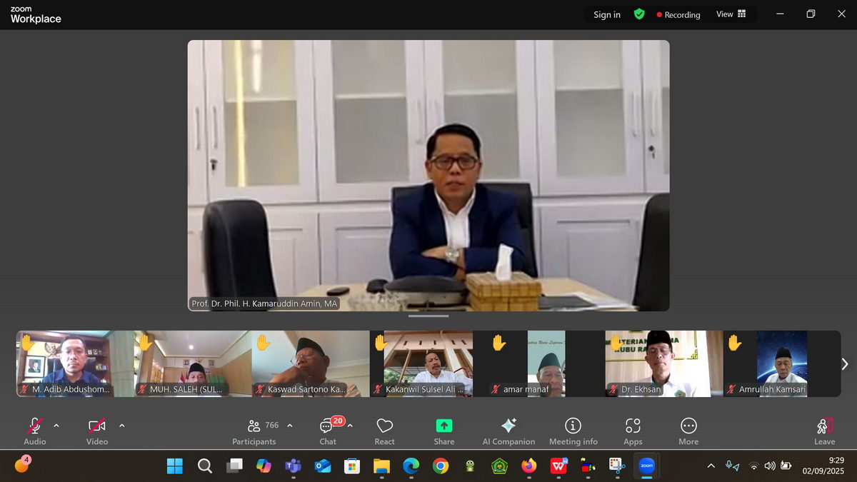Open the React emoji reactions
Viewport: 857px width, 482px height.
pos(384,431)
